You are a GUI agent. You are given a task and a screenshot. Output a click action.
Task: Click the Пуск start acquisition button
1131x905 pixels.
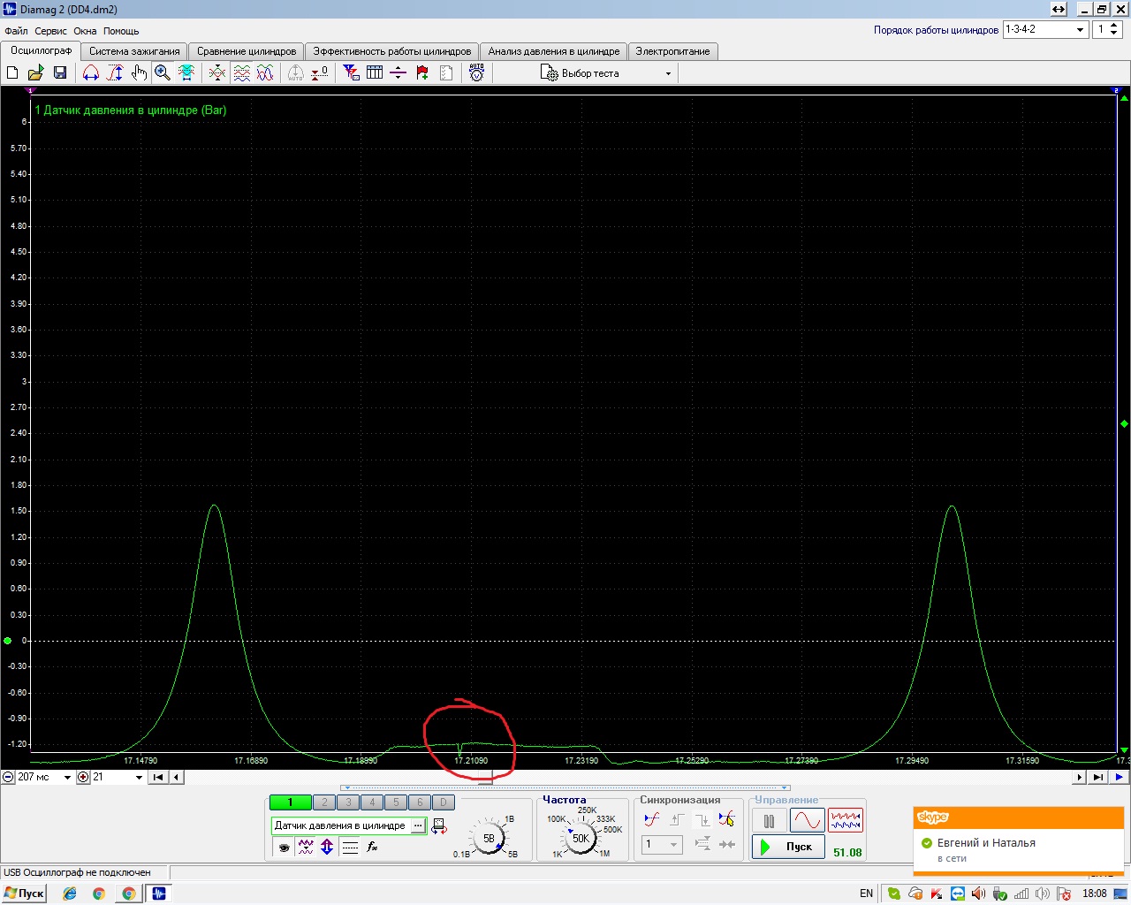788,847
